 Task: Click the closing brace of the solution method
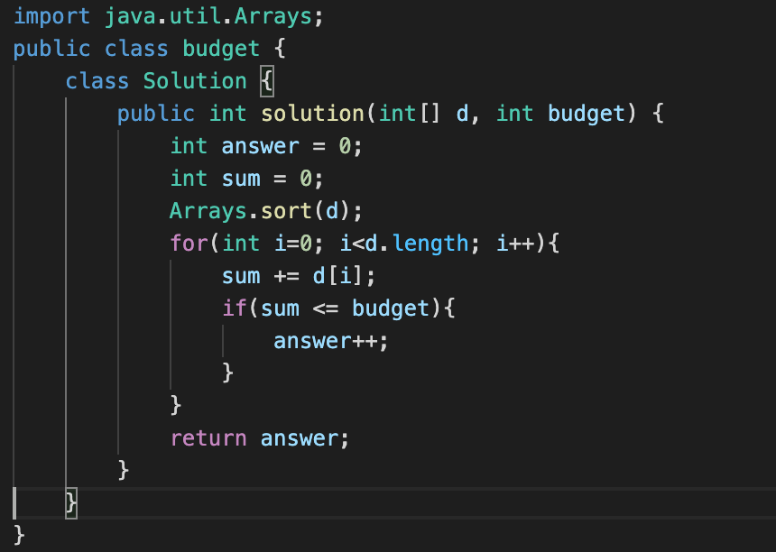[124, 471]
